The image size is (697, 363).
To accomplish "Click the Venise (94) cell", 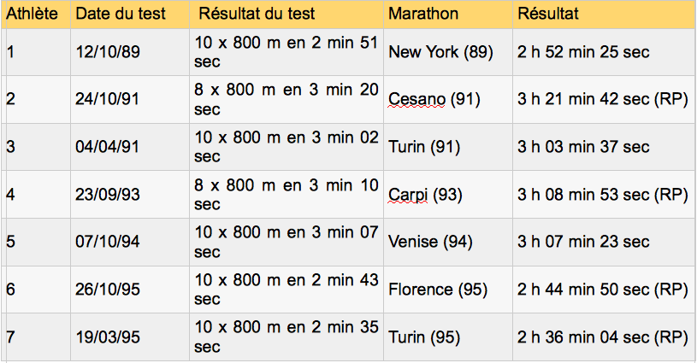I will click(430, 242).
